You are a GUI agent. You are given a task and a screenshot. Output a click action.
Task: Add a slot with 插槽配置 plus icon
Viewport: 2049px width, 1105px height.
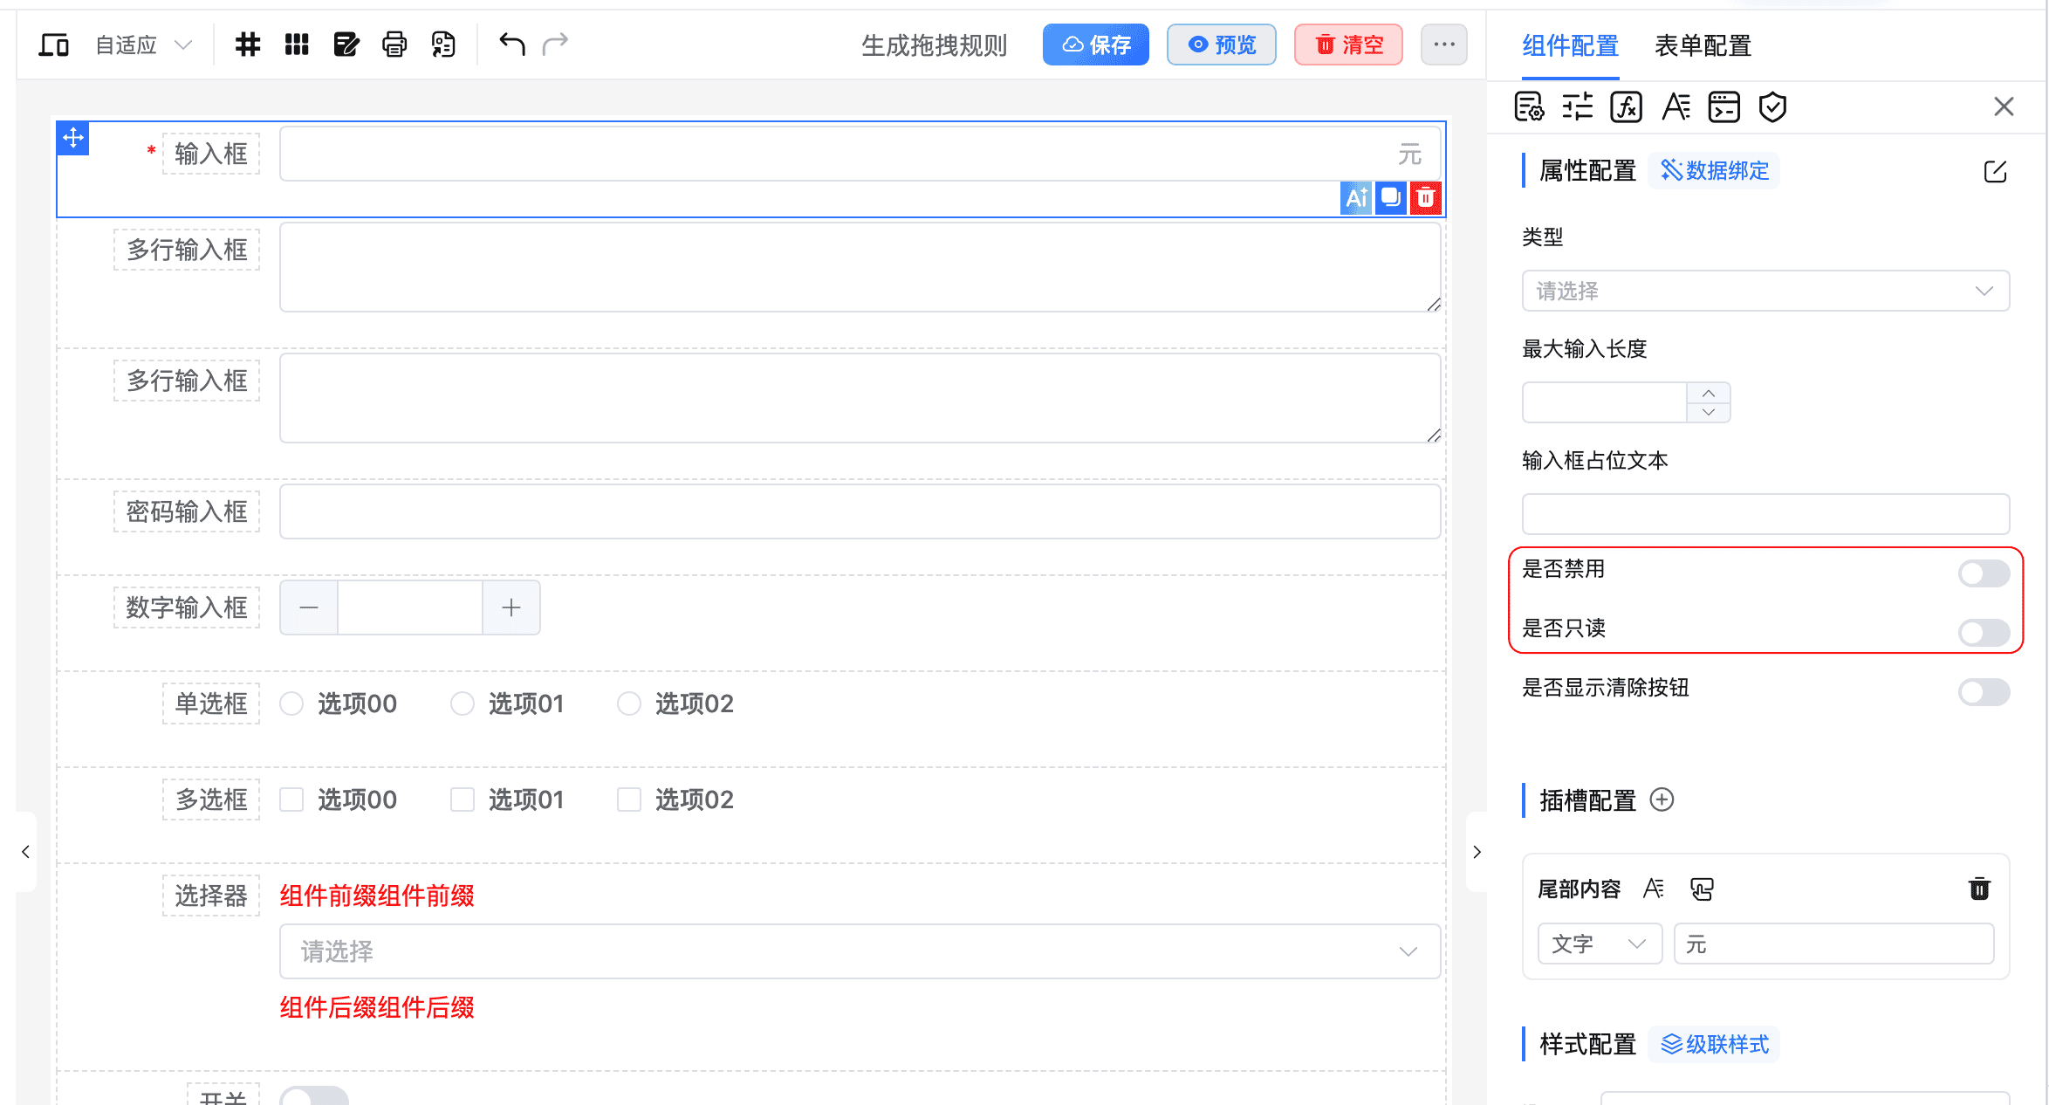1662,800
